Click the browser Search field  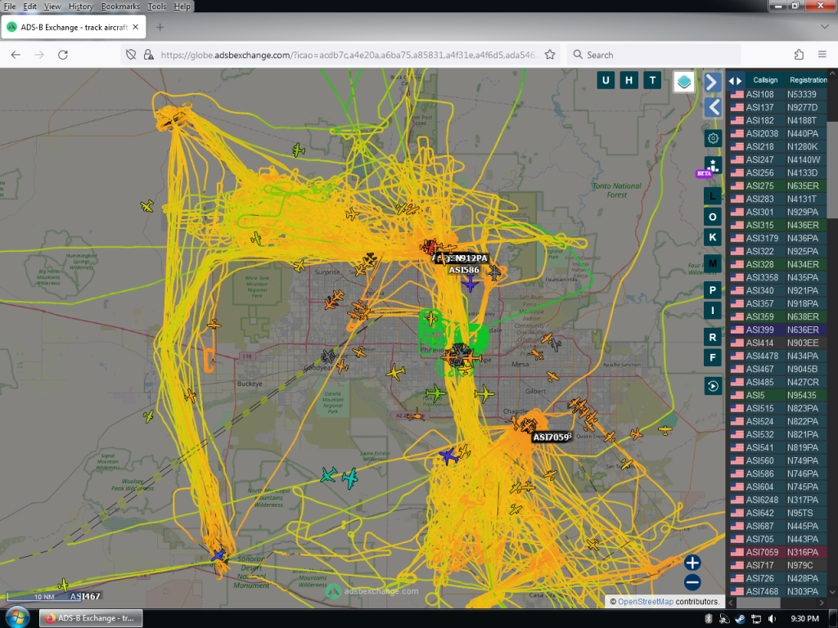[654, 55]
